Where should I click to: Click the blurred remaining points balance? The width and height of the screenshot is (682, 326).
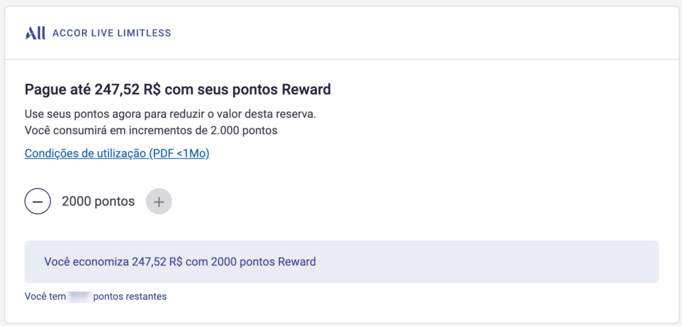click(x=79, y=296)
